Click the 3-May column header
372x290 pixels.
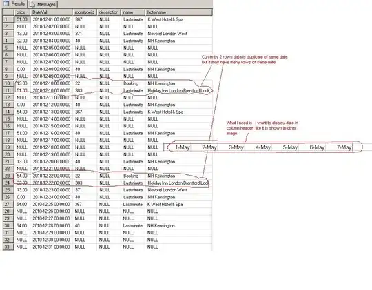tap(236, 147)
